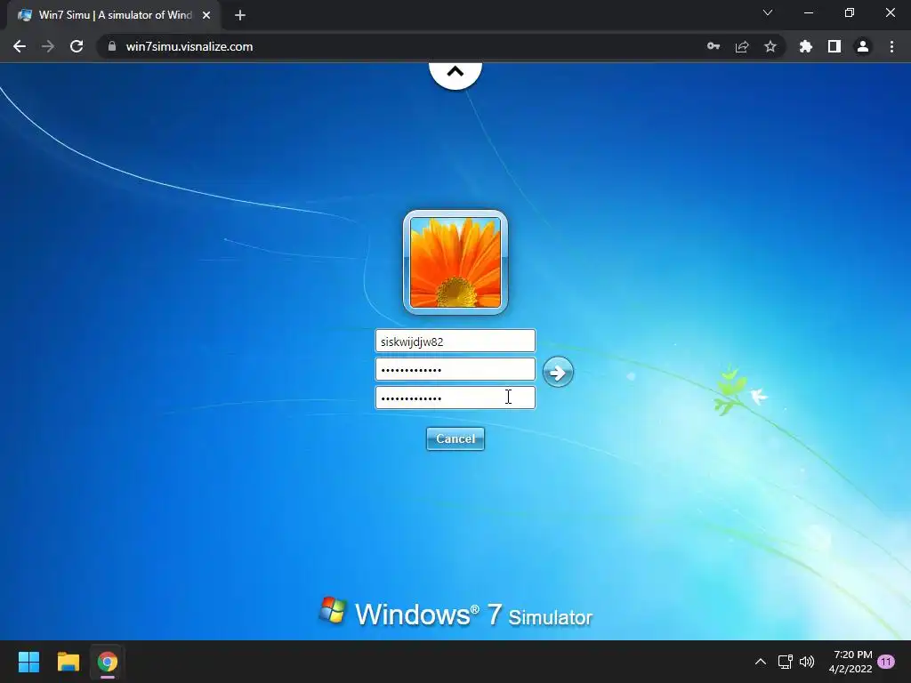Click the confirm password field
The image size is (911, 683).
pos(455,398)
